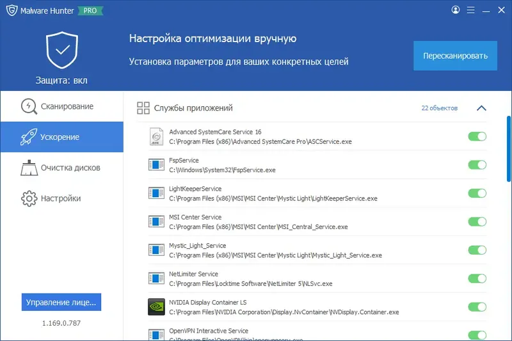Click the rocket speedup icon
This screenshot has height=341, width=512.
point(29,137)
